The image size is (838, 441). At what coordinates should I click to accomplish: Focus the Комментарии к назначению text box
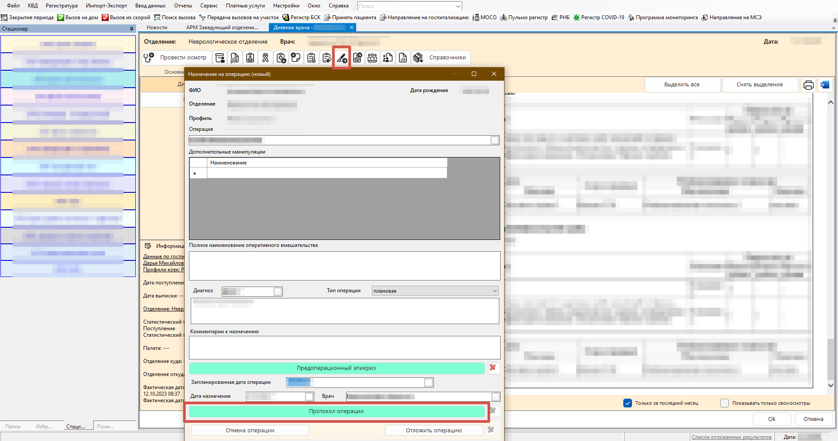click(x=344, y=348)
